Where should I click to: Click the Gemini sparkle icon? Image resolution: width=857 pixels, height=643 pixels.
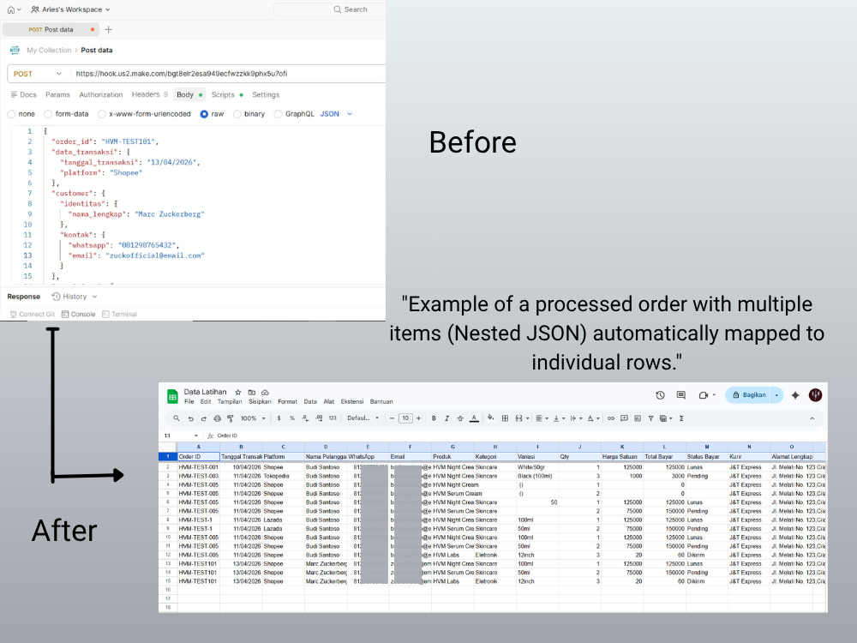pyautogui.click(x=795, y=395)
